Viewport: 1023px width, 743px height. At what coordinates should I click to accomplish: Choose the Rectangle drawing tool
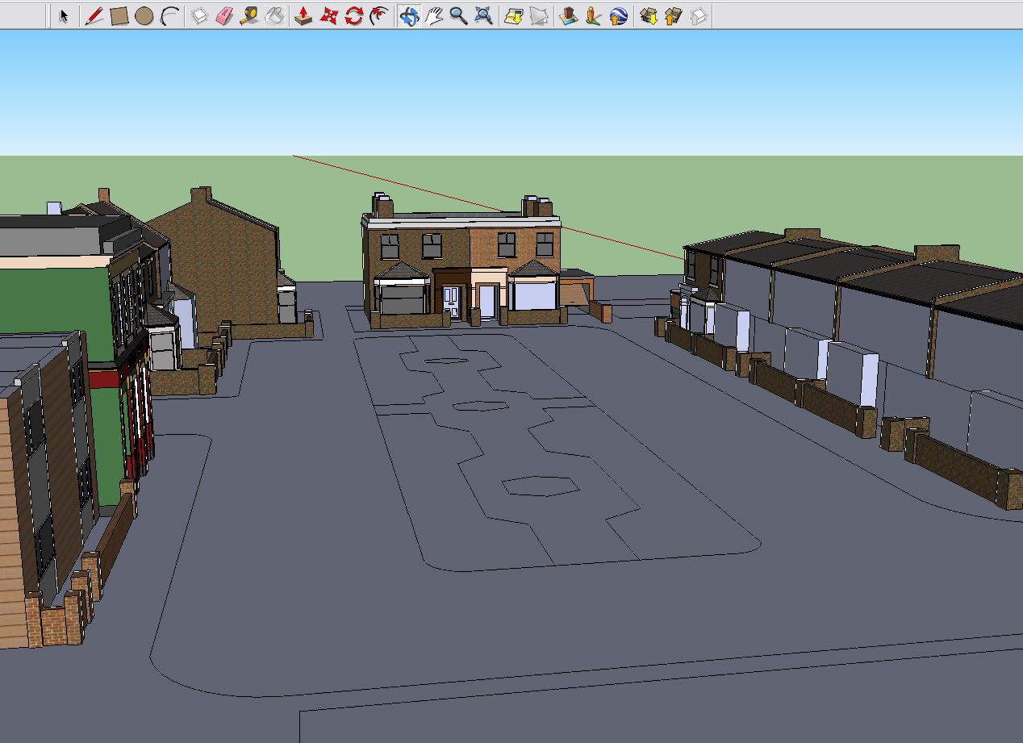[x=119, y=15]
